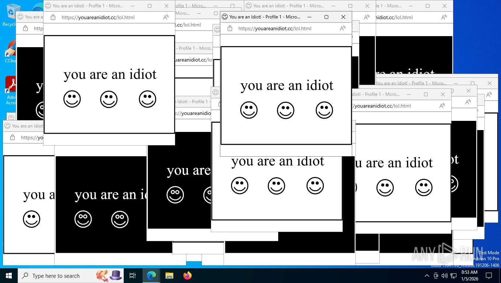The width and height of the screenshot is (501, 283).
Task: Minimize the inactive window showing full https URL
Action: click(133, 6)
